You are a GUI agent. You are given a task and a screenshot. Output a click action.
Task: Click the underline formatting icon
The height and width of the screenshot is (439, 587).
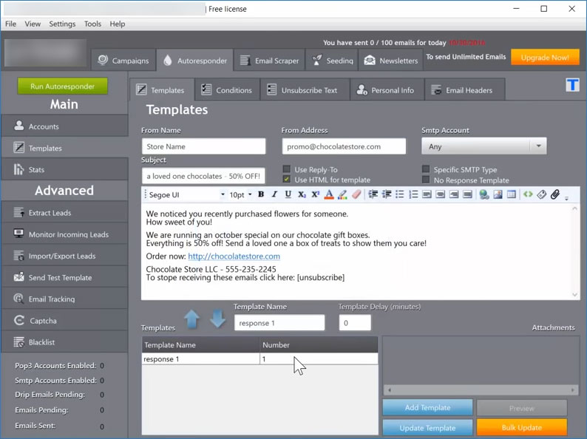tap(288, 195)
